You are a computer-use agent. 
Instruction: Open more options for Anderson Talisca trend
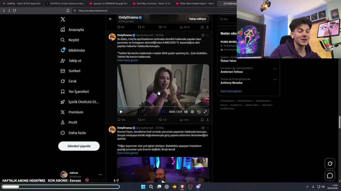(x=275, y=69)
